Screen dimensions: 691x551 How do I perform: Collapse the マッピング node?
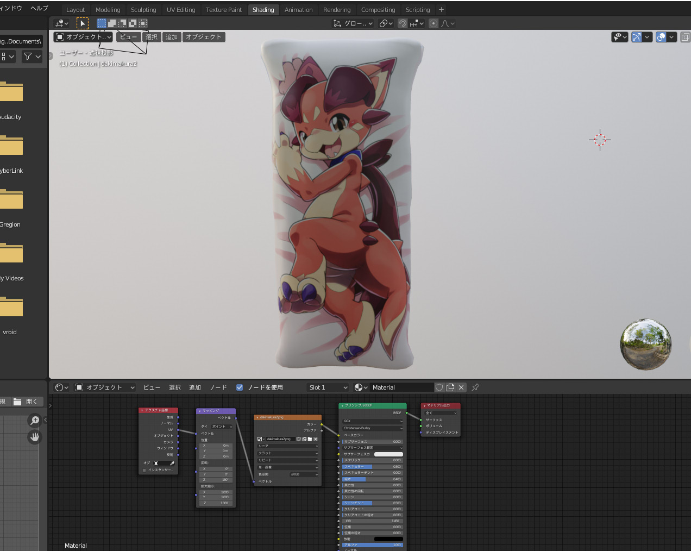tap(199, 411)
